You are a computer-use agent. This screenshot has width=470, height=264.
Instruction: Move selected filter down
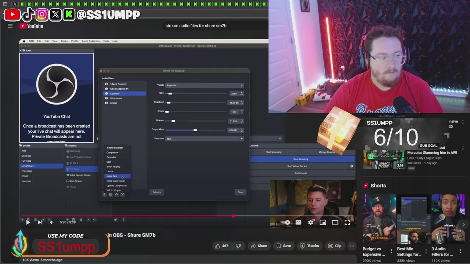point(122,194)
